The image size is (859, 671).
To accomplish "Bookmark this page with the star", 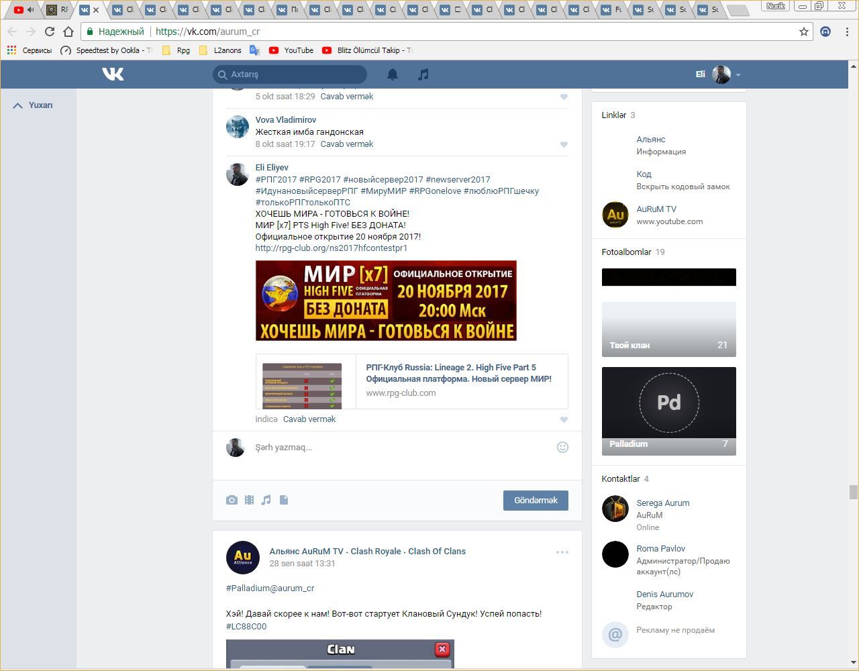I will 804,32.
